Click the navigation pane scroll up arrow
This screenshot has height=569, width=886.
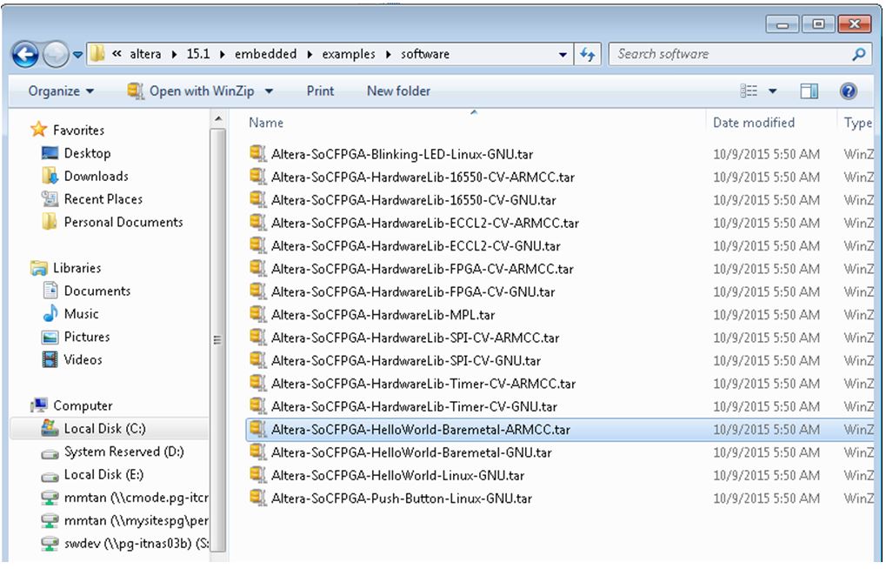tap(218, 119)
